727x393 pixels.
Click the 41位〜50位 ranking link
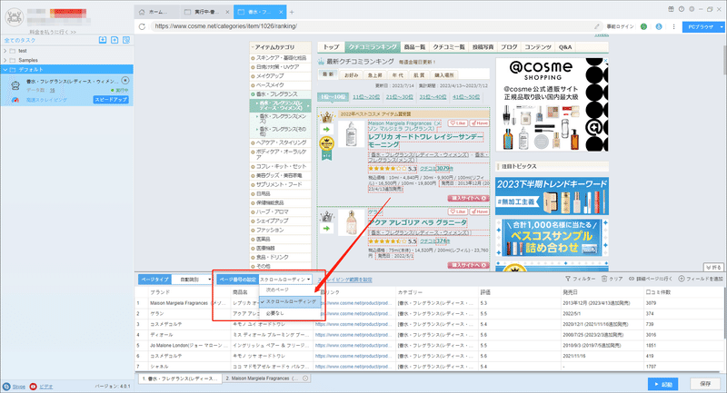[466, 97]
